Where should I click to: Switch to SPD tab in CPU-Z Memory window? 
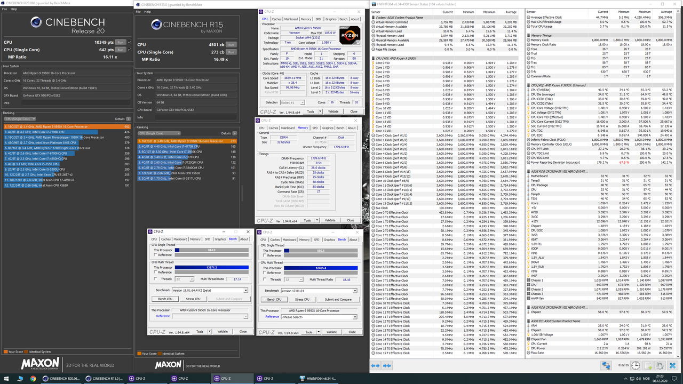(x=315, y=128)
